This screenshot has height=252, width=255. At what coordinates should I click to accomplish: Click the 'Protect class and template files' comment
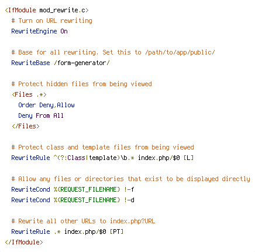coord(102,147)
